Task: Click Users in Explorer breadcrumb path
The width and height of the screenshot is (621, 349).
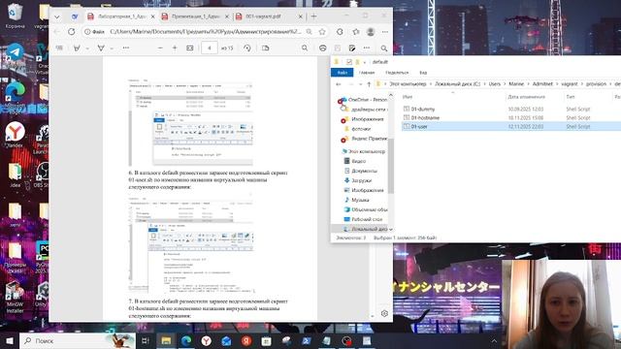Action: (x=494, y=84)
